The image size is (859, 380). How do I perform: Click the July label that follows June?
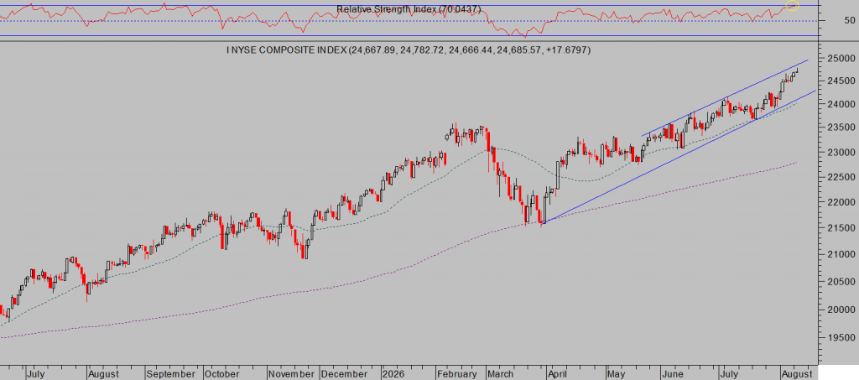[x=729, y=374]
